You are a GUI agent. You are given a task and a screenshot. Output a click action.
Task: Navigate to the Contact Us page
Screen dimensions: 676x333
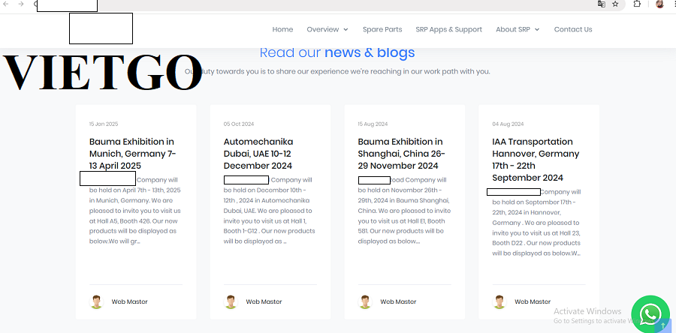coord(573,29)
